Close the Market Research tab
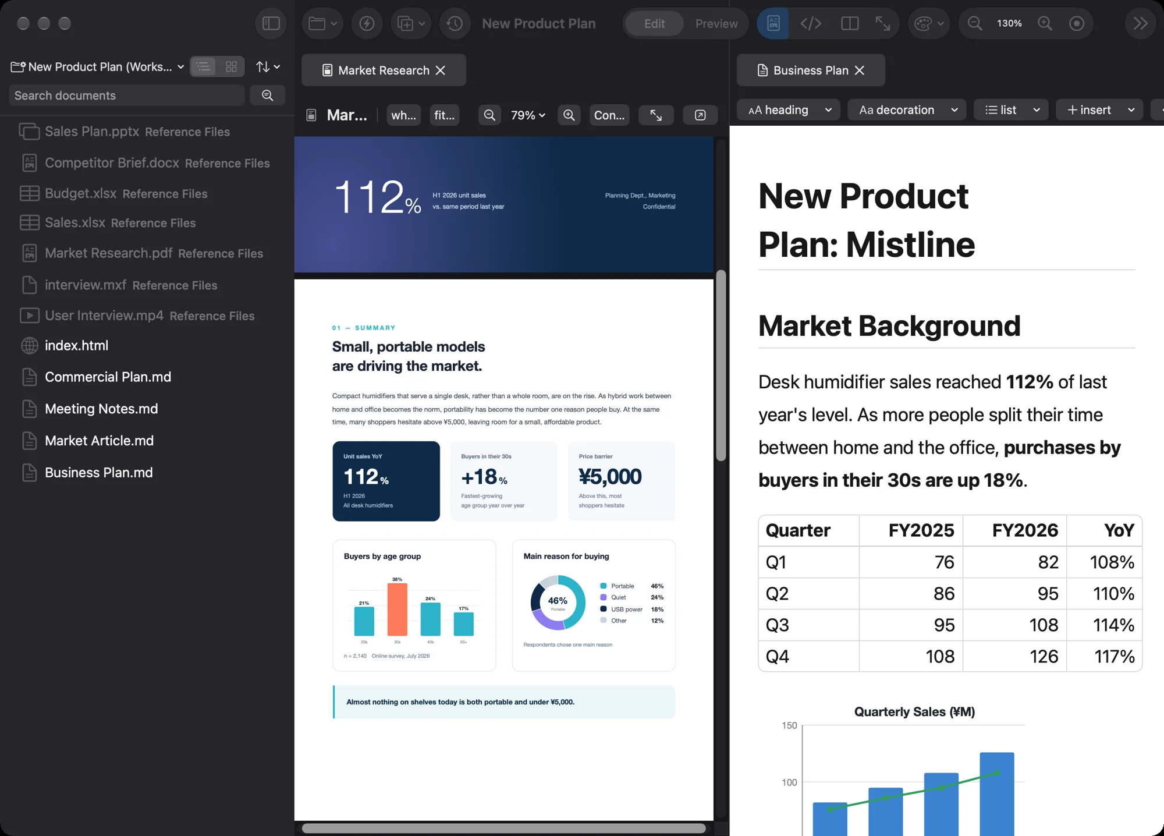Screen dimensions: 1164x836 click(x=441, y=70)
